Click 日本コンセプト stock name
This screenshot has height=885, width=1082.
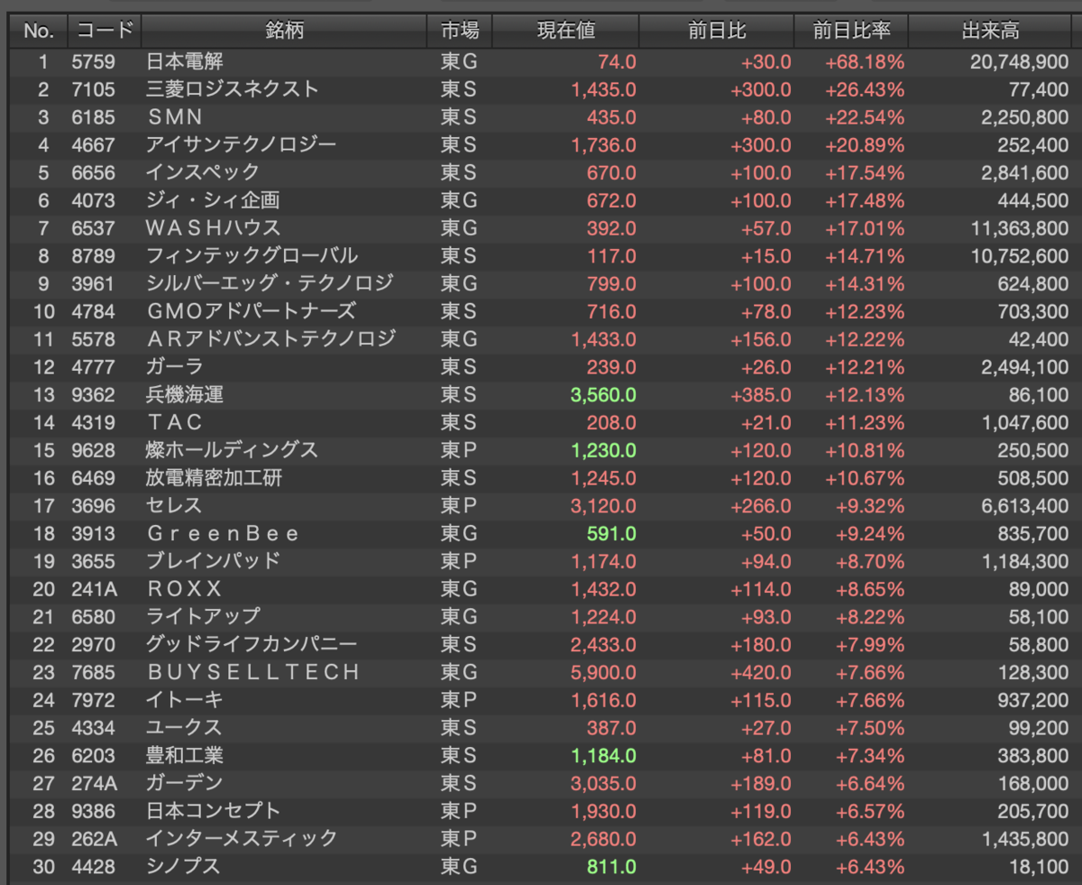click(x=213, y=810)
